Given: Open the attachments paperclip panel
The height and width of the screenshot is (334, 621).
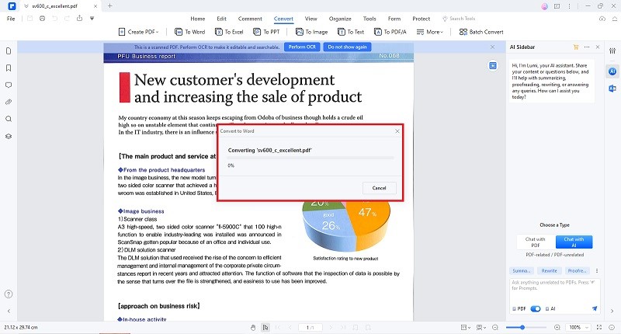Looking at the screenshot, I should (x=9, y=103).
